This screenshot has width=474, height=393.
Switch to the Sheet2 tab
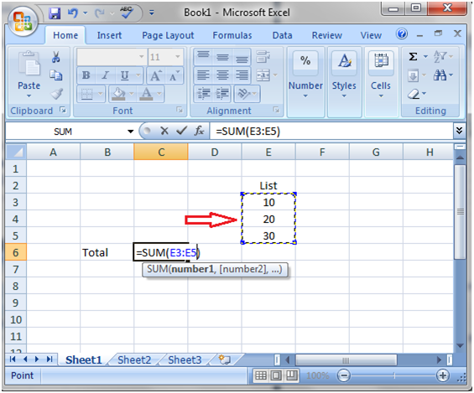(134, 359)
